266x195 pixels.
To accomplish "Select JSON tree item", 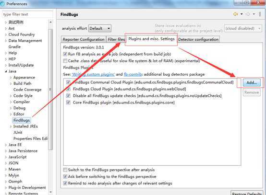I will (x=13, y=163).
